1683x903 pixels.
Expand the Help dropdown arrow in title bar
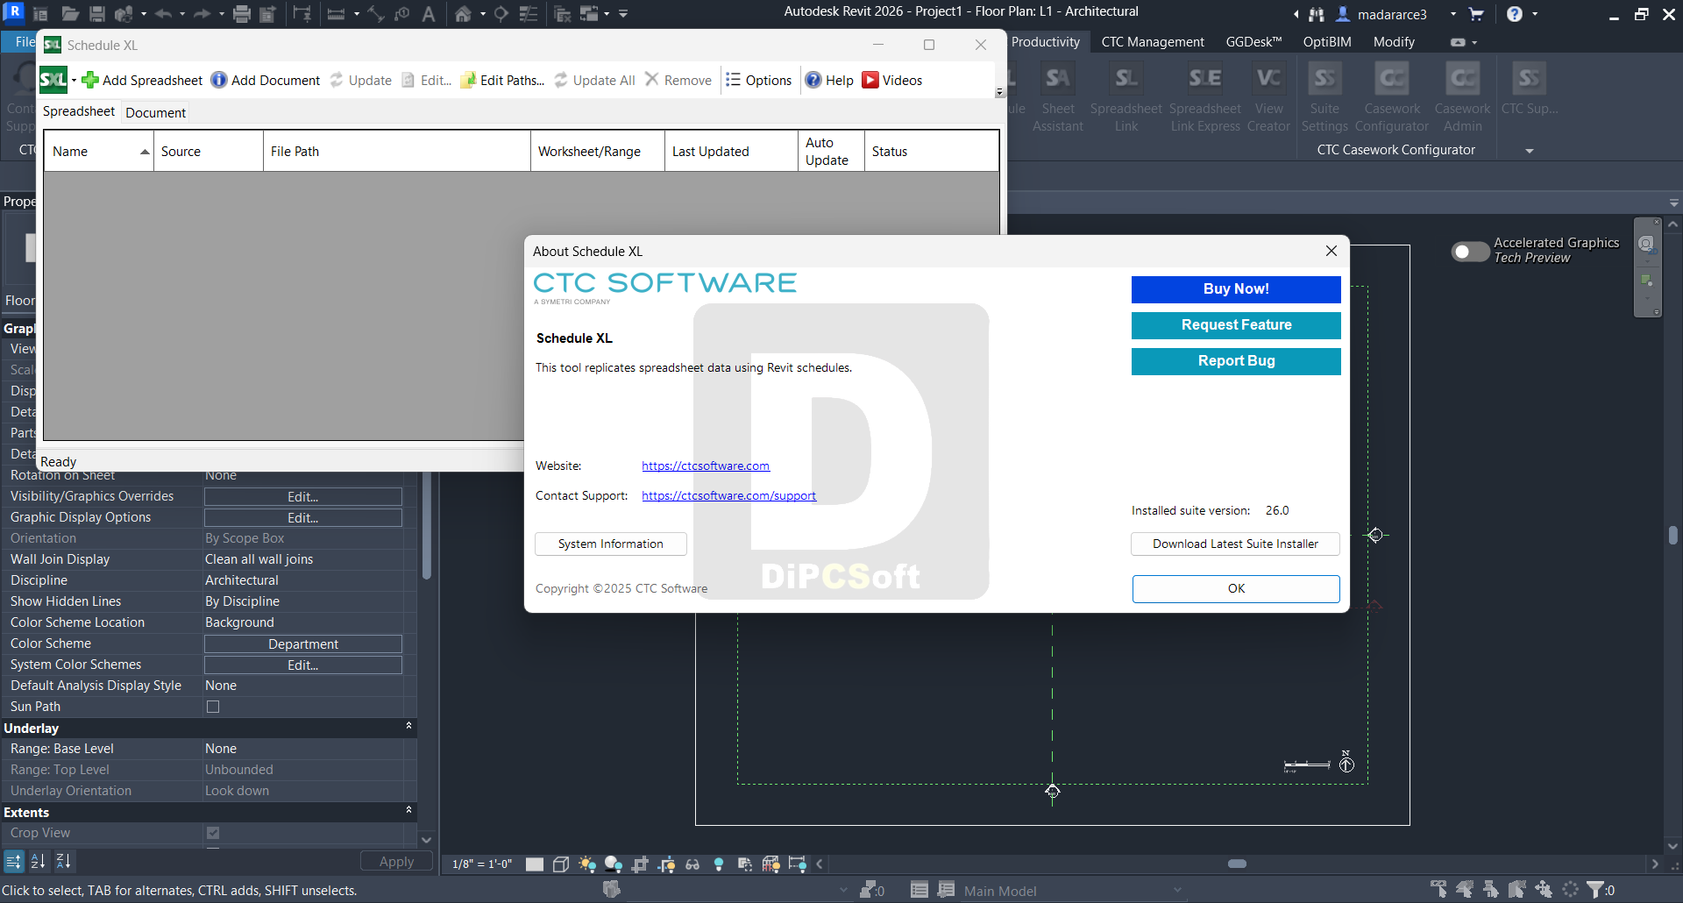[x=1535, y=14]
